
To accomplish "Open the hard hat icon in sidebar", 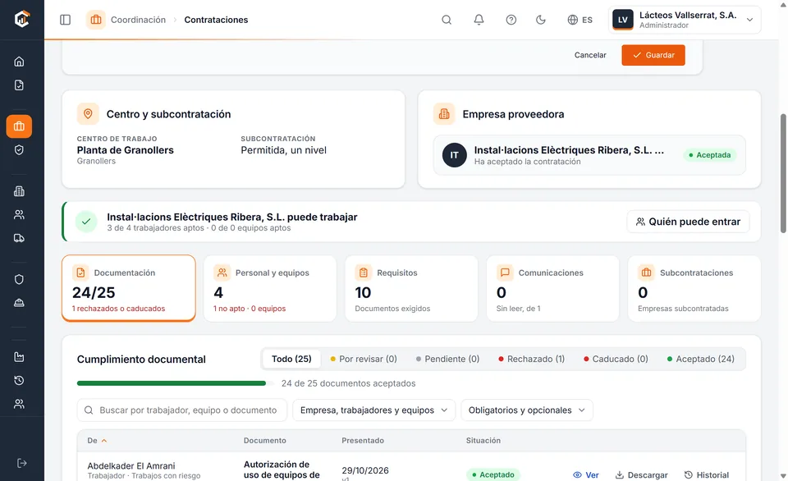I will point(19,303).
